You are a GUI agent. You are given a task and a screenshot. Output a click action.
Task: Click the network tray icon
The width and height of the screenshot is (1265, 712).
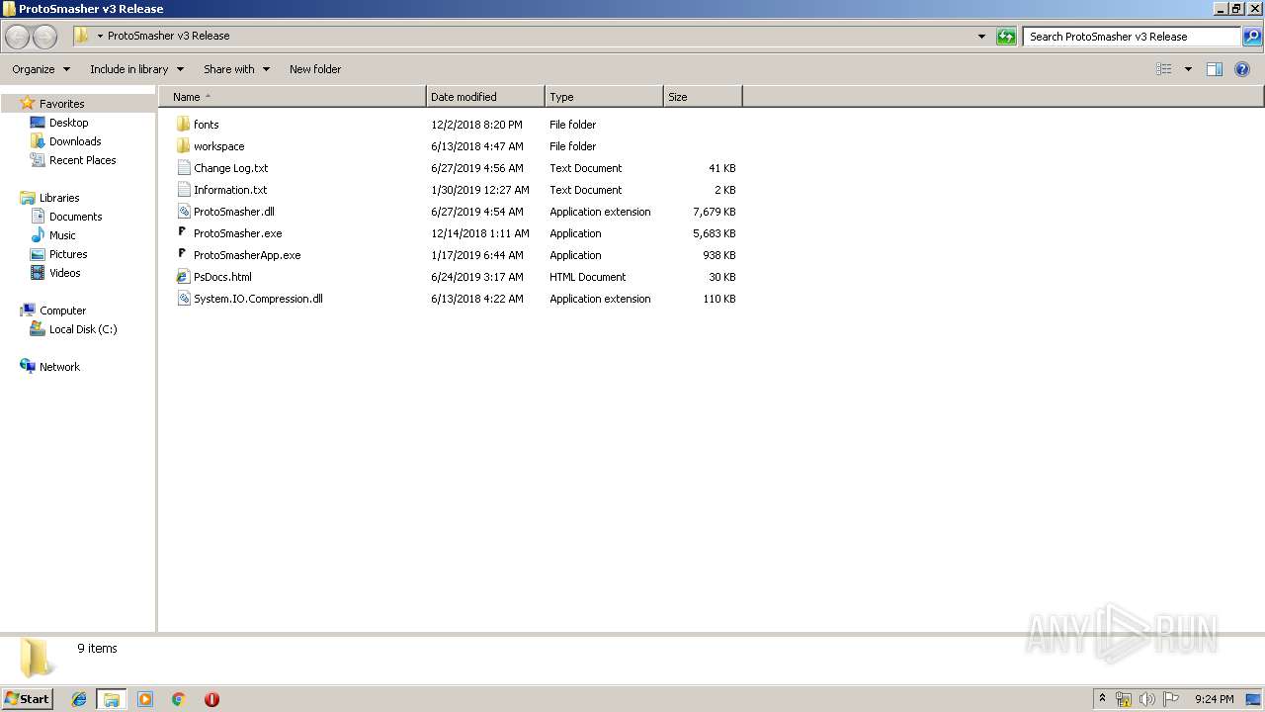(x=1124, y=699)
